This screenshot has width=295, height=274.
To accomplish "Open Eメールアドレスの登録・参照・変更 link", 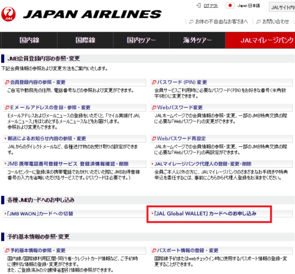I will tap(50, 108).
